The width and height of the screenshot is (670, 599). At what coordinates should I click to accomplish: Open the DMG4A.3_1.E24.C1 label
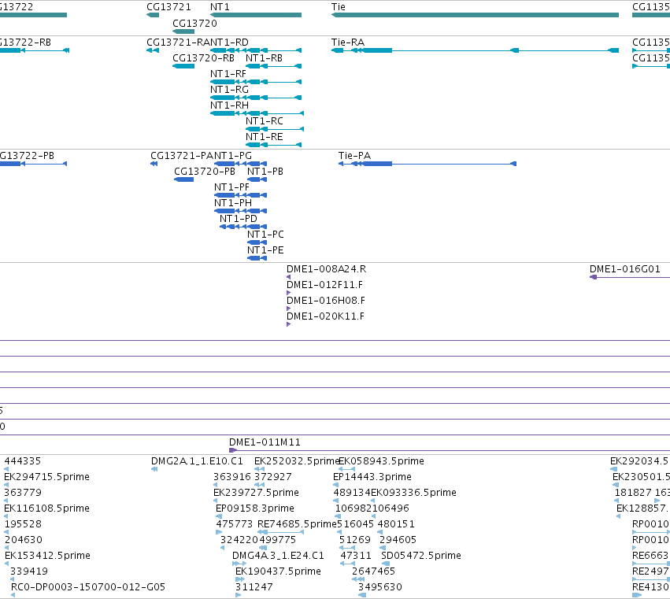click(x=278, y=556)
